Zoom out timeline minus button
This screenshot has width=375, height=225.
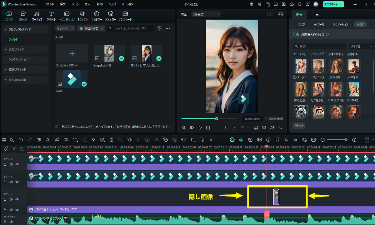coord(322,140)
